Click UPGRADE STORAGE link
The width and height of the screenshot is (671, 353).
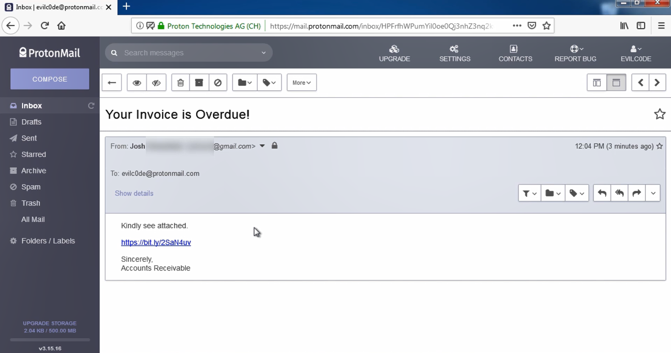point(50,323)
